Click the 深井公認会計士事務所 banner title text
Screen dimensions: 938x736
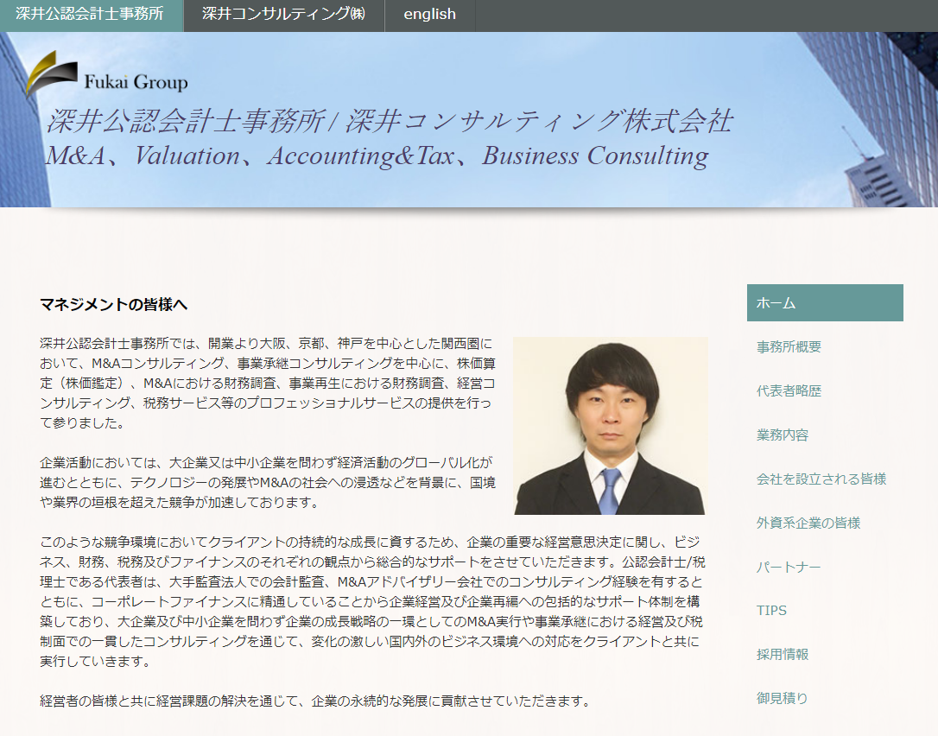point(389,122)
